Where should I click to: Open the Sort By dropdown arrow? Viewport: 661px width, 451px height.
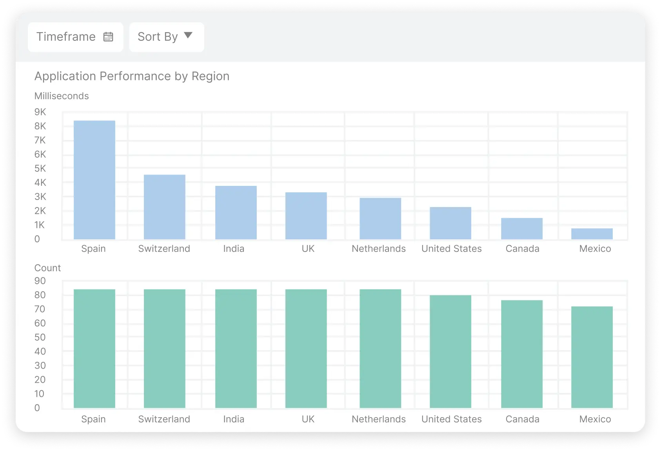tap(188, 35)
